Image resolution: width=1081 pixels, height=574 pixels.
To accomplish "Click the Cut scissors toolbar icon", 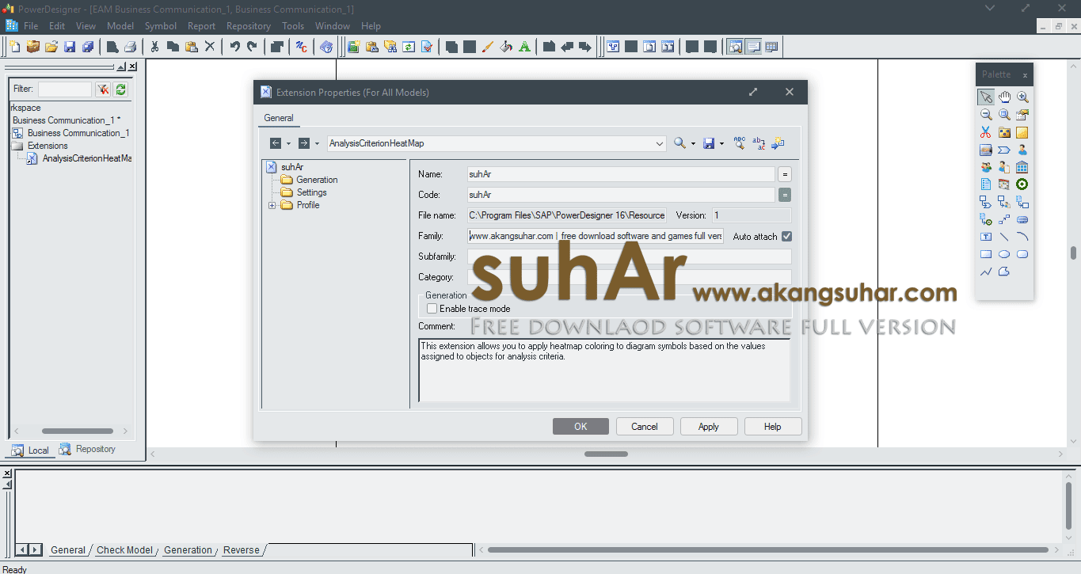I will [x=154, y=47].
